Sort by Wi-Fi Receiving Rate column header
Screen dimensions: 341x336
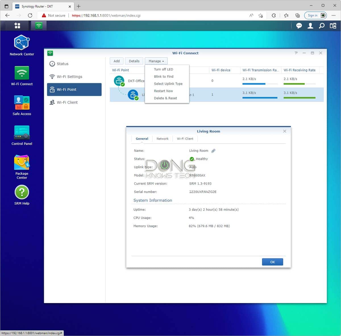(x=300, y=70)
